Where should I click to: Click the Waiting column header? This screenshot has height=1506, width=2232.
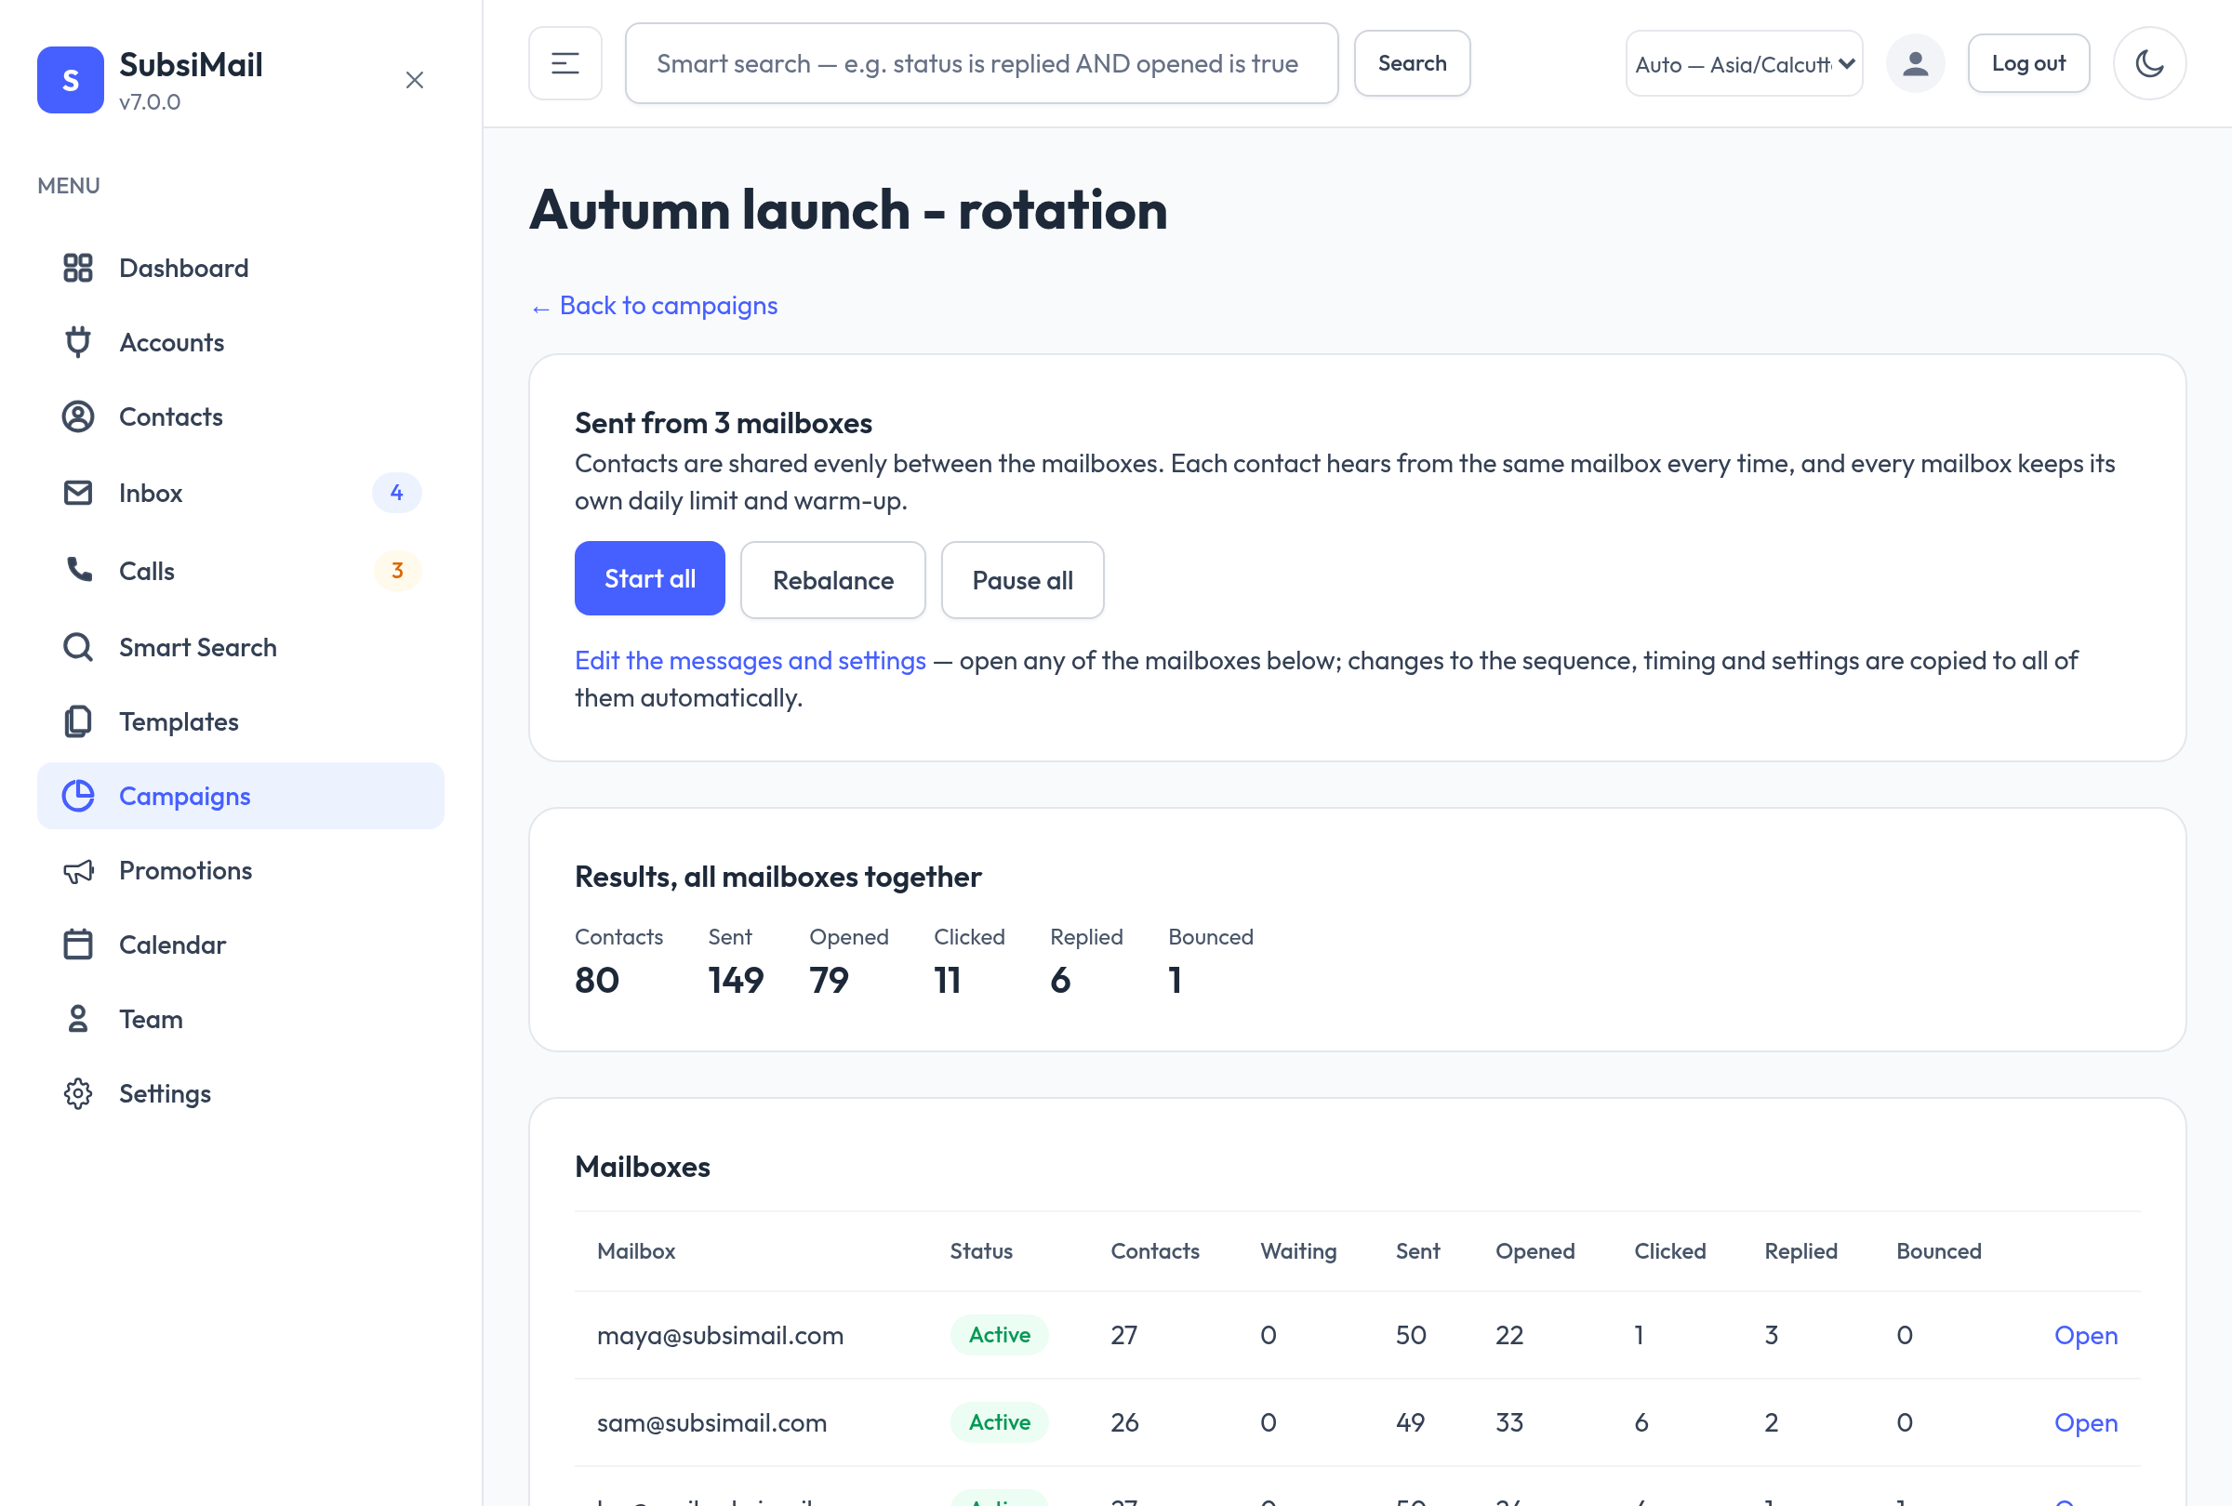click(1297, 1250)
